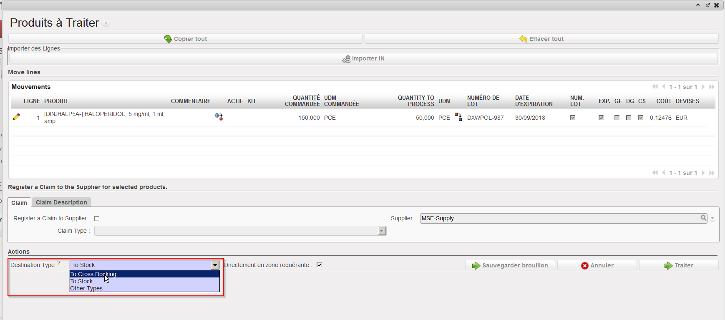Click the help icon beside Produits à Traiter
Viewport: 725px width, 320px height.
point(106,24)
